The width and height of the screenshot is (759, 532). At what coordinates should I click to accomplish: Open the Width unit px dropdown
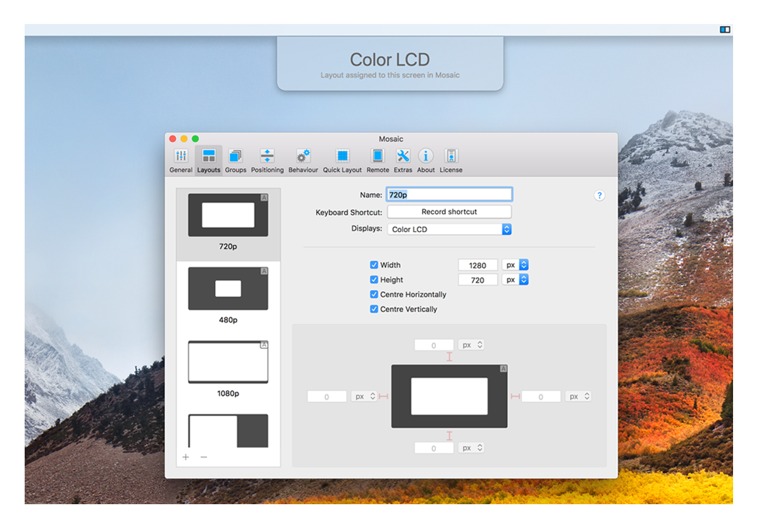point(515,265)
